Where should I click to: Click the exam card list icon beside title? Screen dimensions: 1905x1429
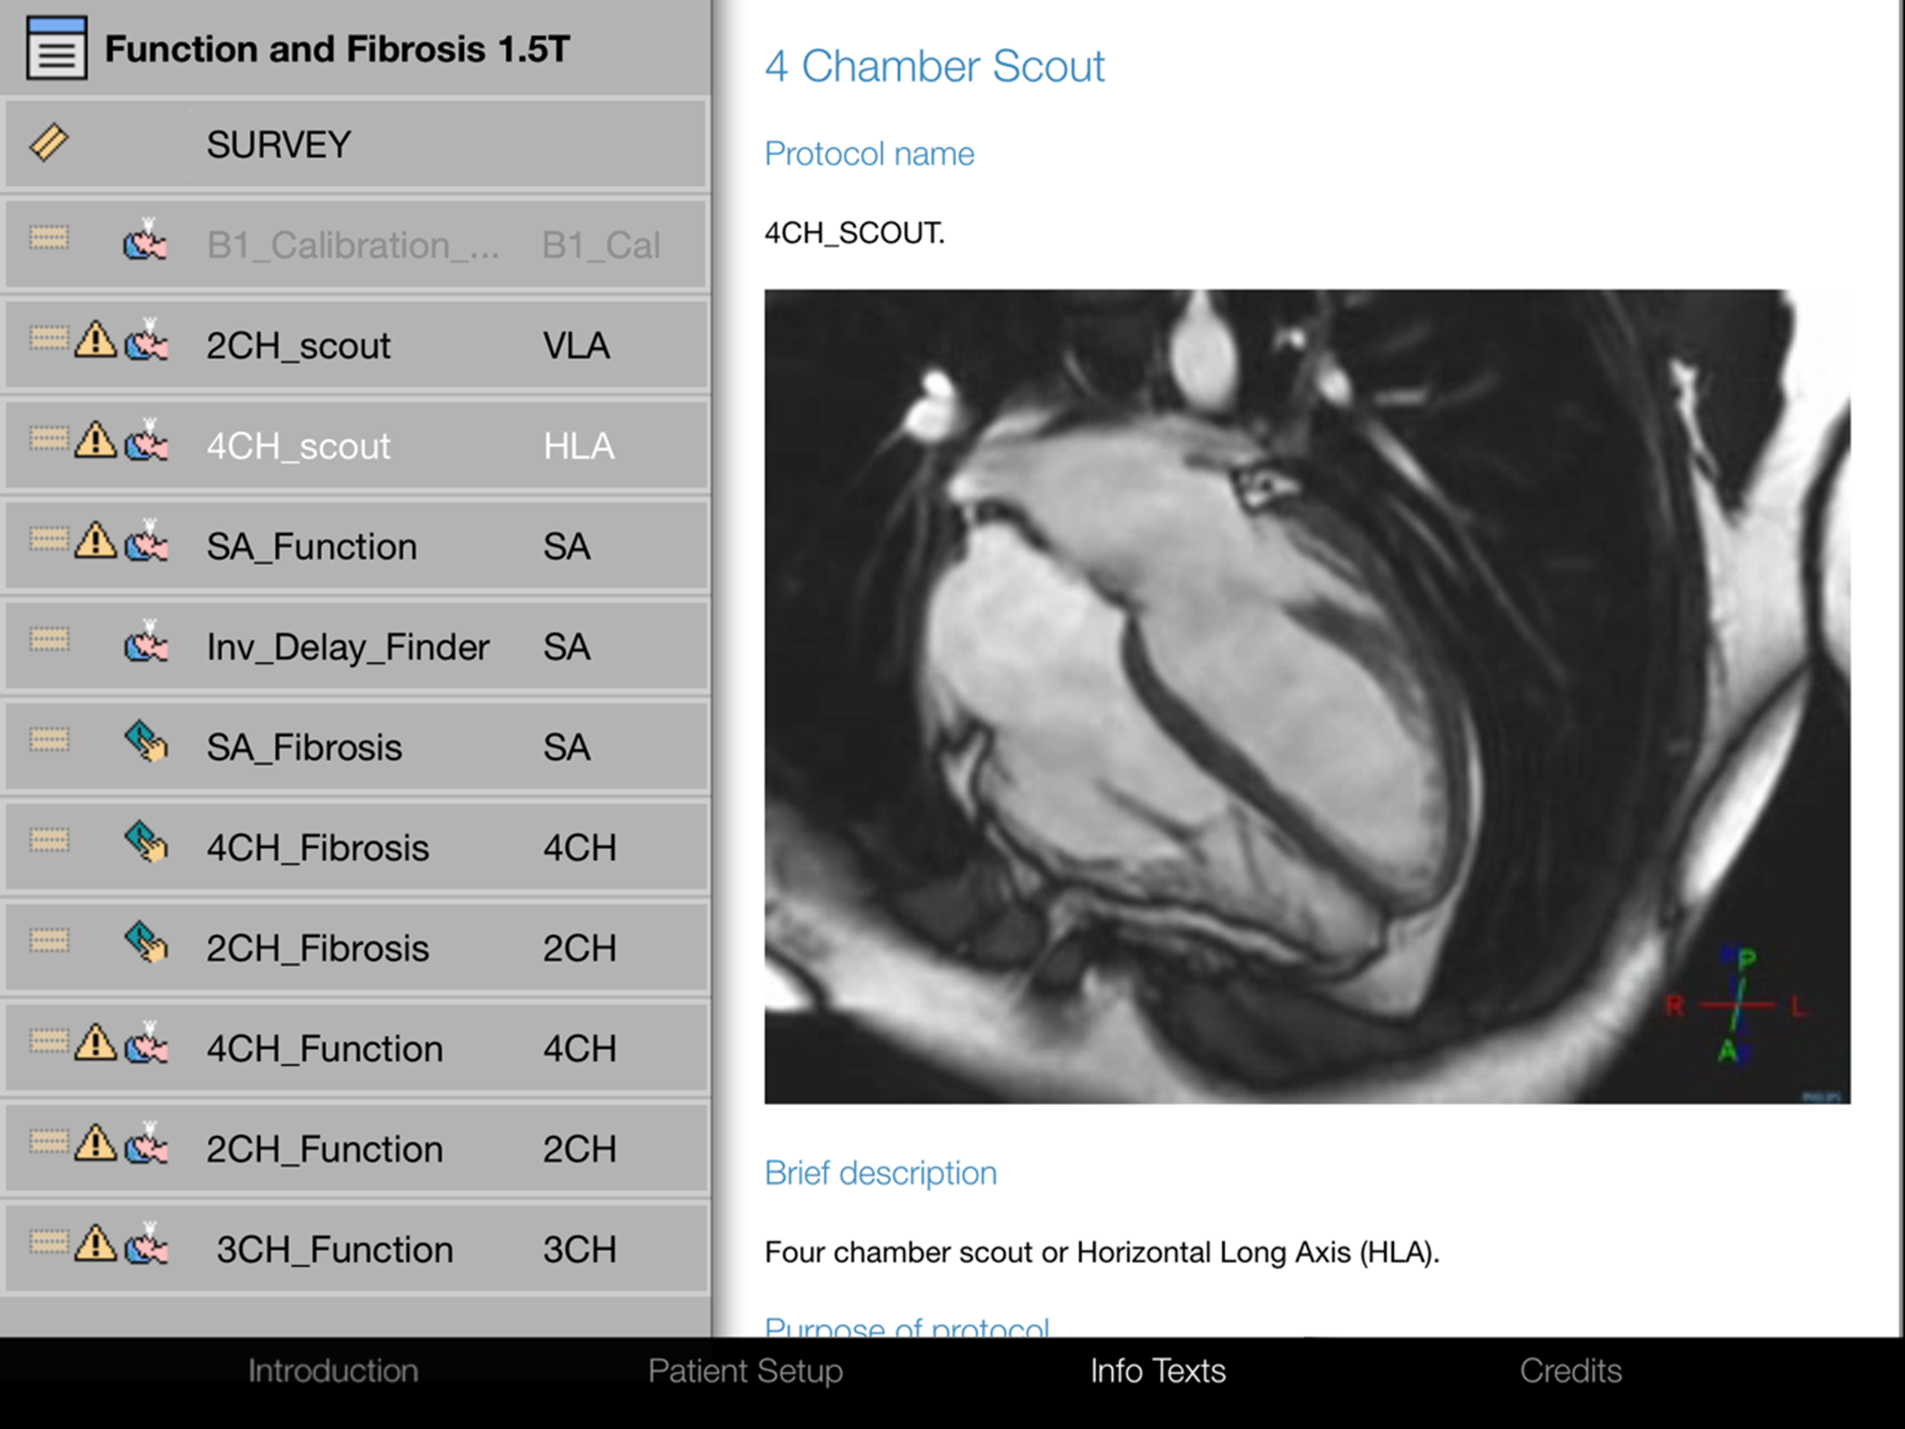(57, 48)
